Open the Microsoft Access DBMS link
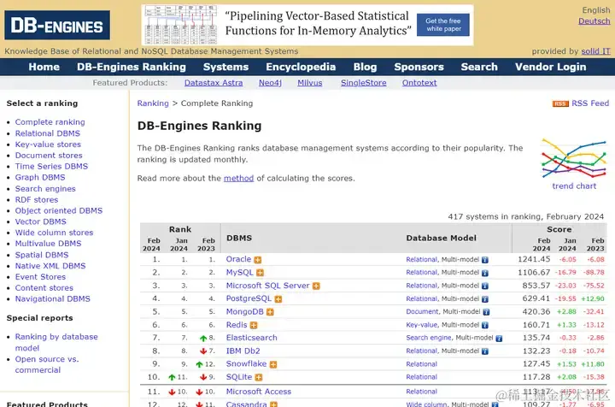This screenshot has width=615, height=407. click(x=259, y=392)
